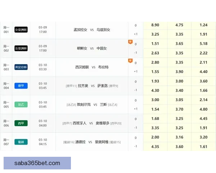Click the 03-10 04:15 kickoff time
The image size is (216, 173).
click(x=43, y=142)
